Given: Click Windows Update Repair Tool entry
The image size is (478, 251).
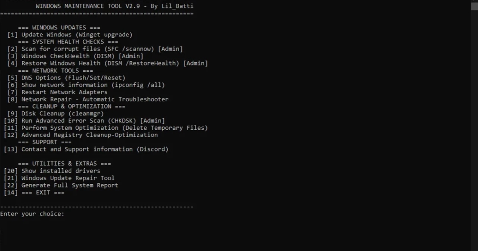Looking at the screenshot, I should click(59, 178).
